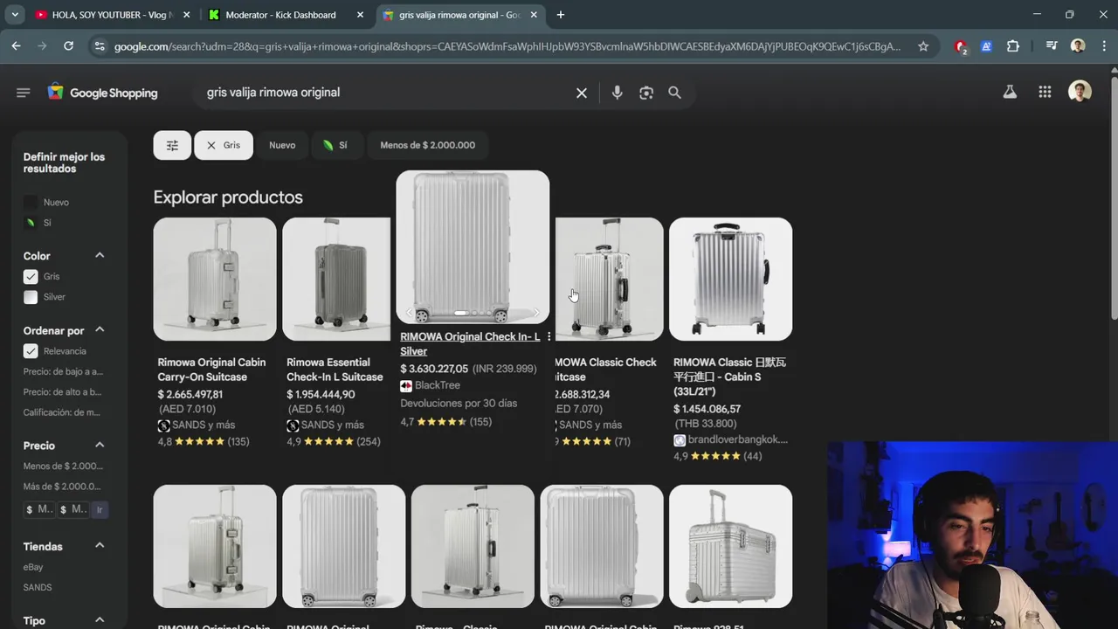Go forward in browser history
Image resolution: width=1118 pixels, height=629 pixels.
point(42,46)
